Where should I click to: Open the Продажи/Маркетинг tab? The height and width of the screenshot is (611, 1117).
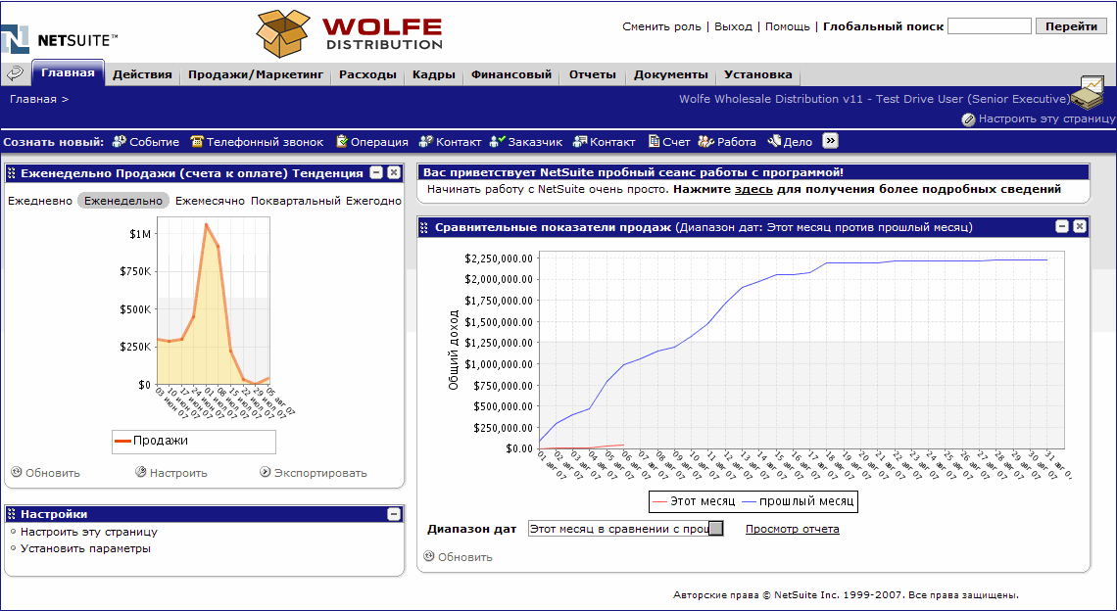pyautogui.click(x=256, y=74)
